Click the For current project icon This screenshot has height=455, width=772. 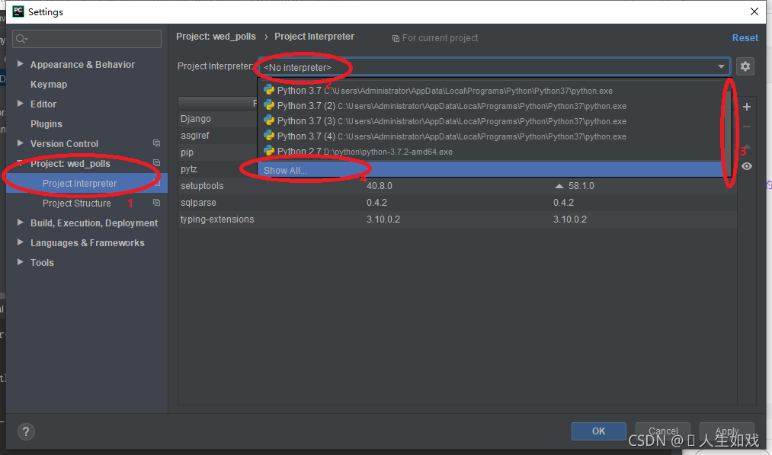coord(396,38)
